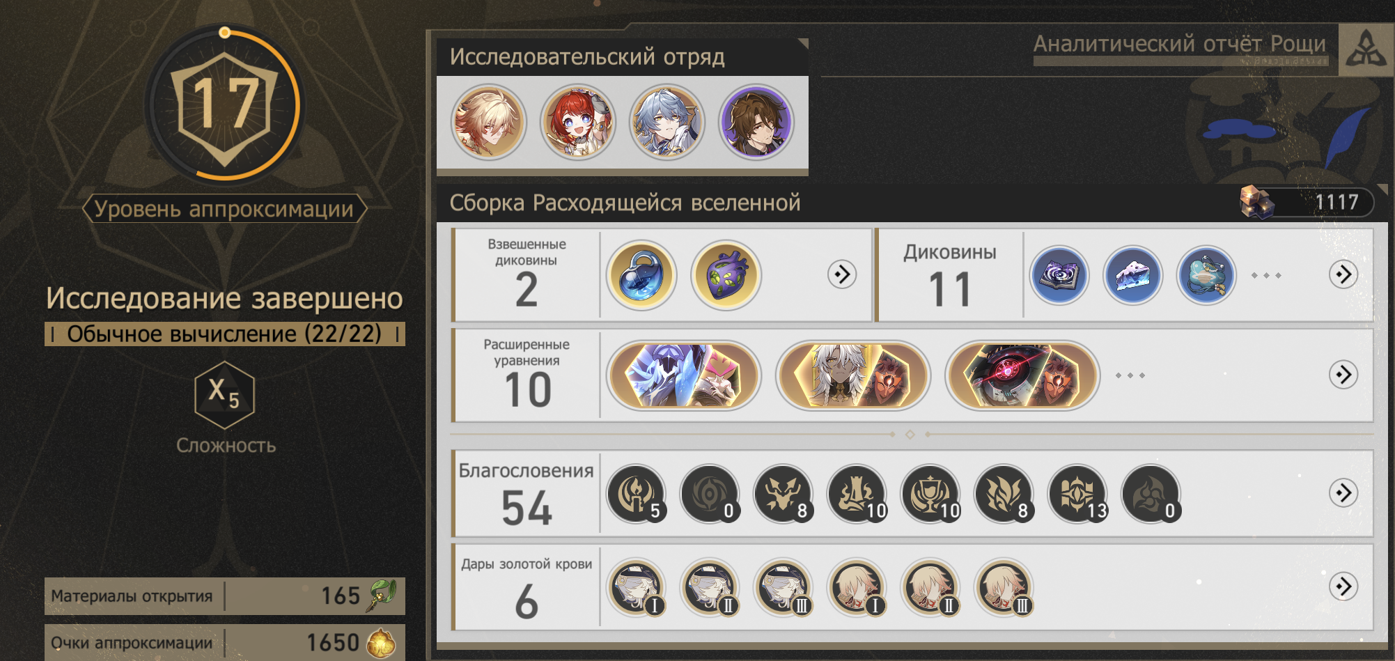Click the Уровень аппроксимации level badge
This screenshot has height=661, width=1395.
coord(224,104)
